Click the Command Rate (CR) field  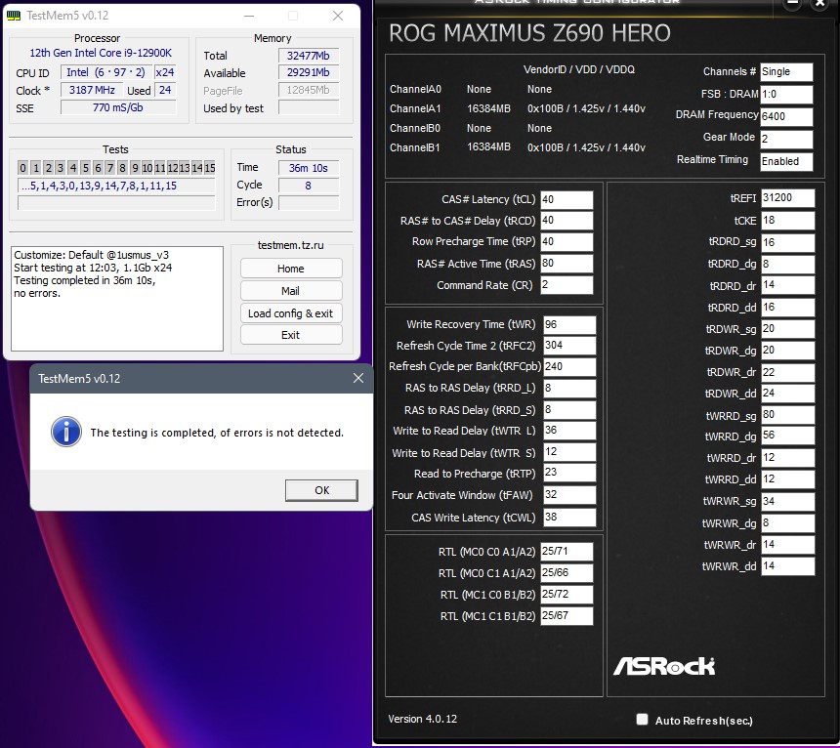[x=567, y=285]
